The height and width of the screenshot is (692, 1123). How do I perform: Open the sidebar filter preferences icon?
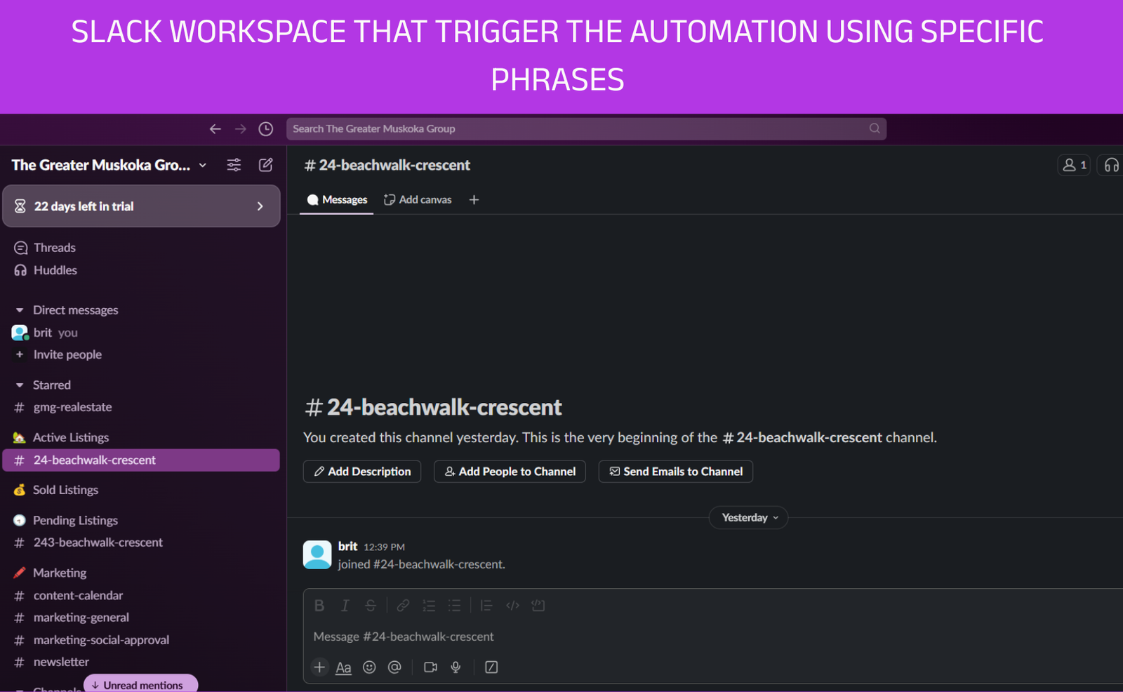234,165
